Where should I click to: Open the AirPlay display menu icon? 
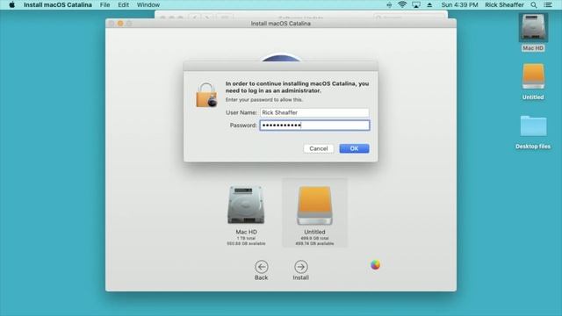pyautogui.click(x=415, y=5)
